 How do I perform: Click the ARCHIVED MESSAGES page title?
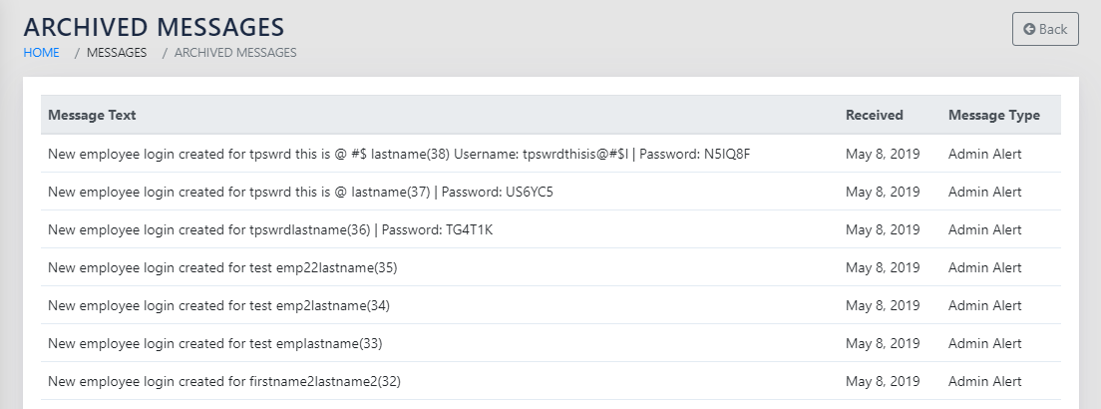pos(154,27)
